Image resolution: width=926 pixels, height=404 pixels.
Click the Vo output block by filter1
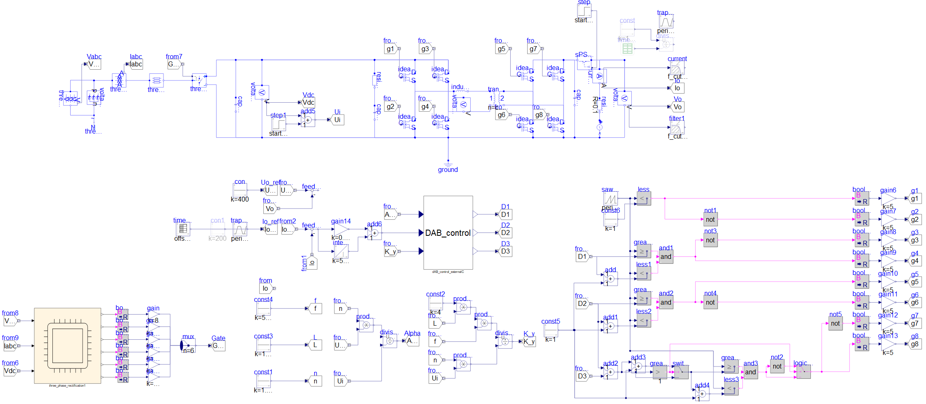point(677,107)
